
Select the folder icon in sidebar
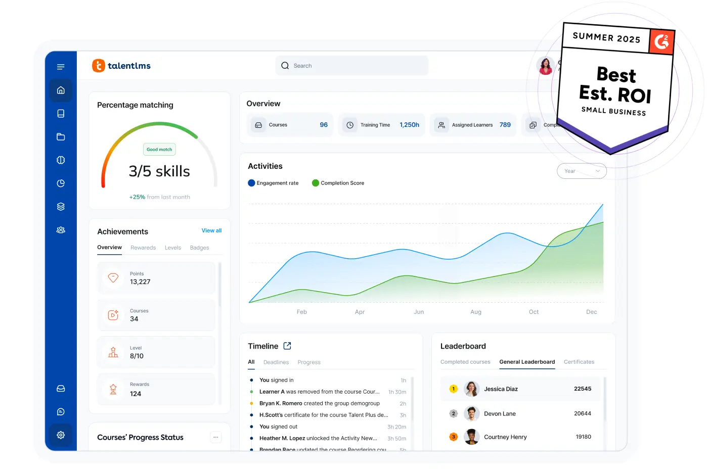[61, 137]
